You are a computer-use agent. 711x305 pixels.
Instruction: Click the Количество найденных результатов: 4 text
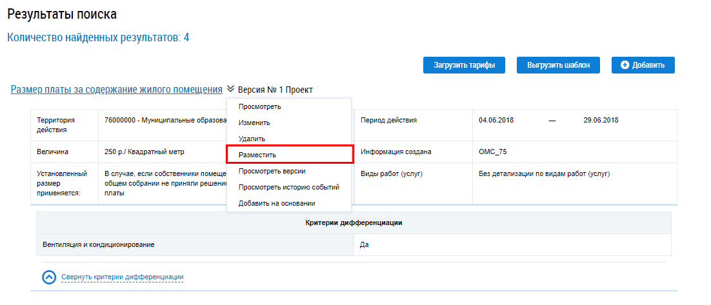click(98, 37)
